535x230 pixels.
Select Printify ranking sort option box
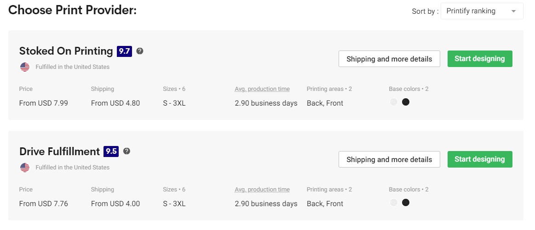tap(482, 11)
